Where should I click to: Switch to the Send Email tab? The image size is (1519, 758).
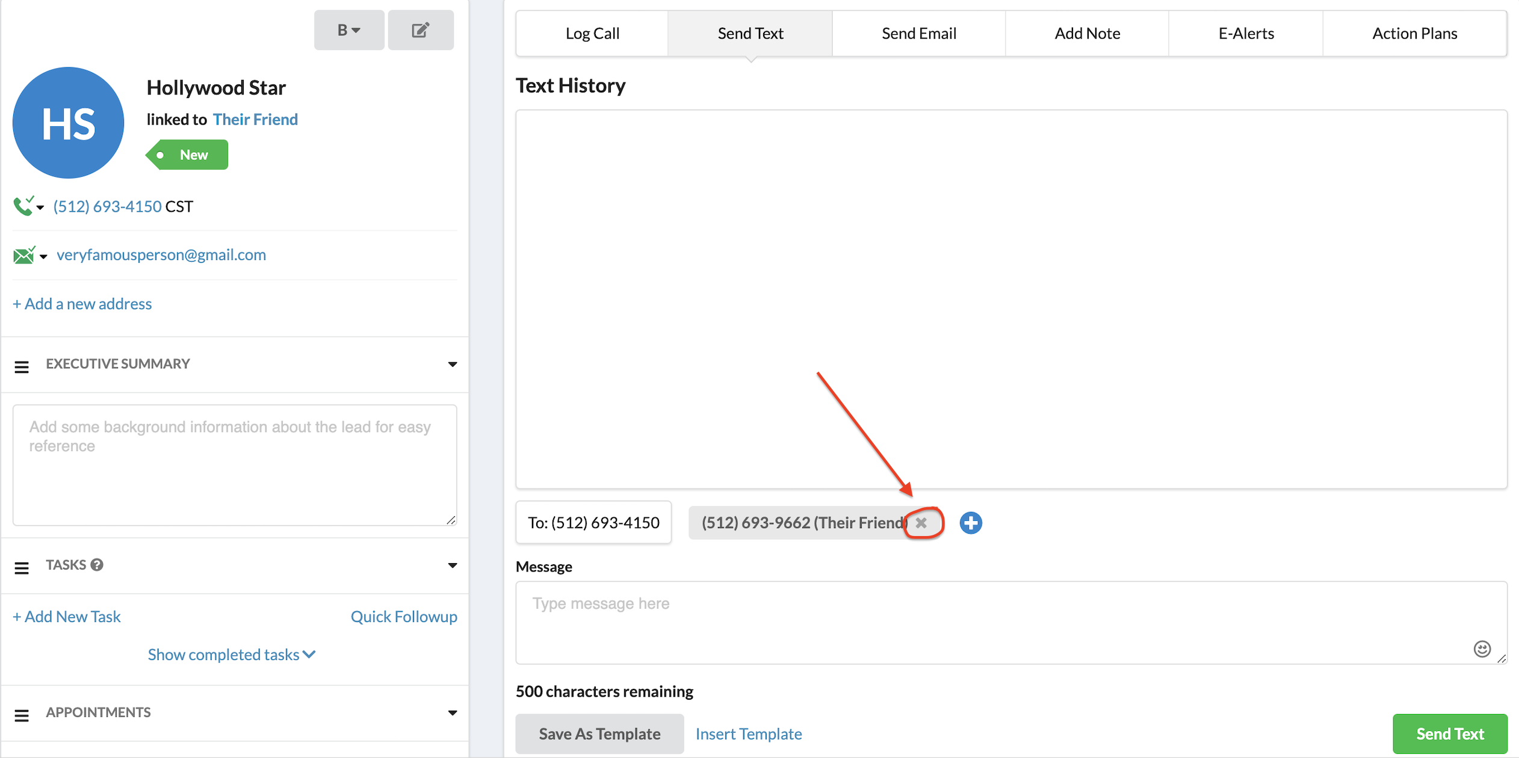tap(918, 34)
